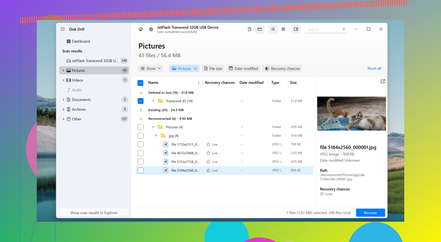Click the star icon for file 5152x7728
The image size is (441, 242).
coord(208,162)
